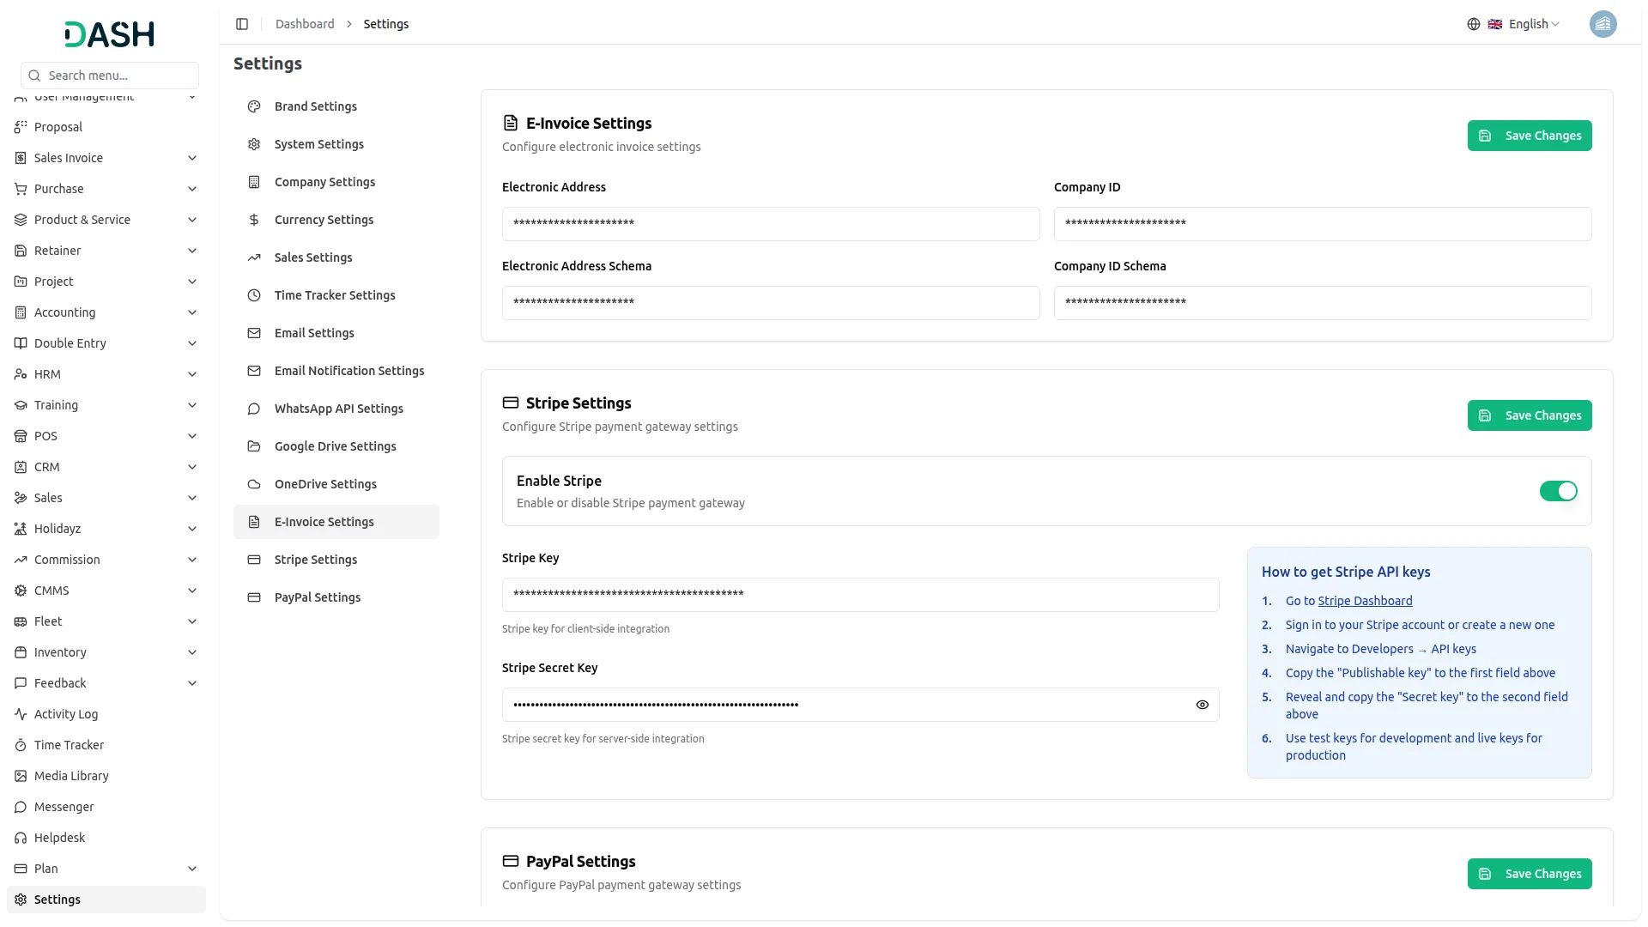This screenshot has width=1648, height=927.
Task: Open the Currency Settings section
Action: point(324,220)
